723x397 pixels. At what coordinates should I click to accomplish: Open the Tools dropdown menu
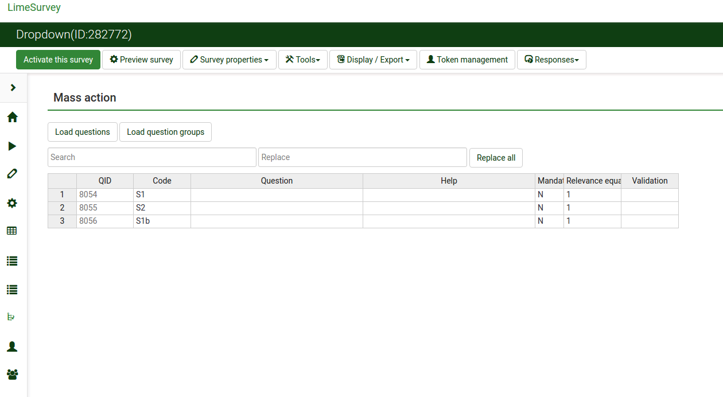(x=303, y=60)
